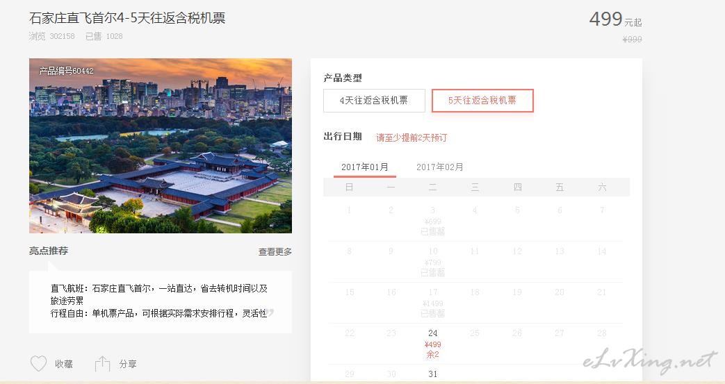Select 5天往返含税机票 product type

[482, 100]
